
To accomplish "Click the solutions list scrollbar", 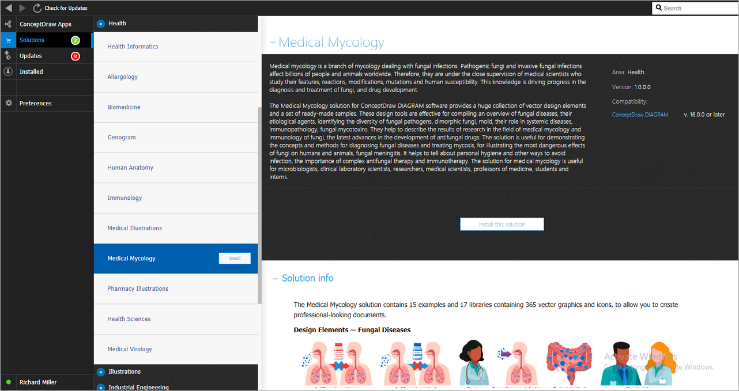I will (x=259, y=206).
